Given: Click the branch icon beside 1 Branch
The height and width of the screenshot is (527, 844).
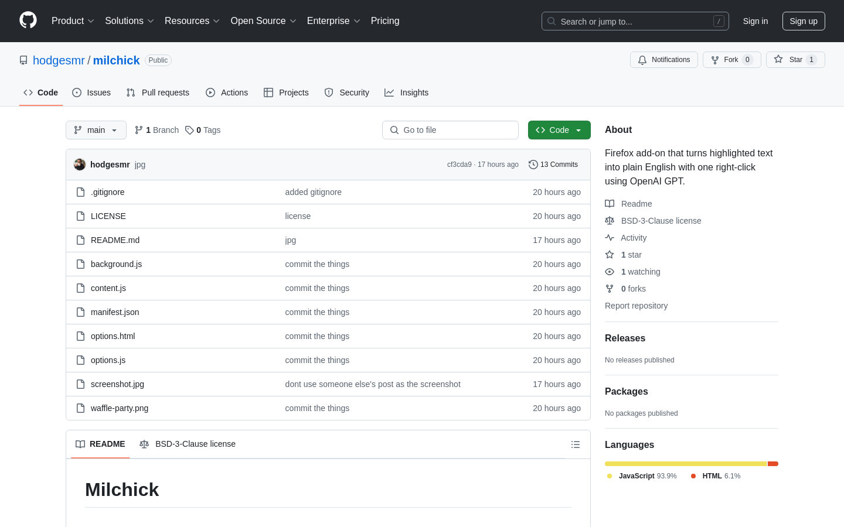Looking at the screenshot, I should [x=139, y=130].
